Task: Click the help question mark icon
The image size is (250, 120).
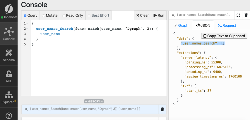Action: (8, 116)
